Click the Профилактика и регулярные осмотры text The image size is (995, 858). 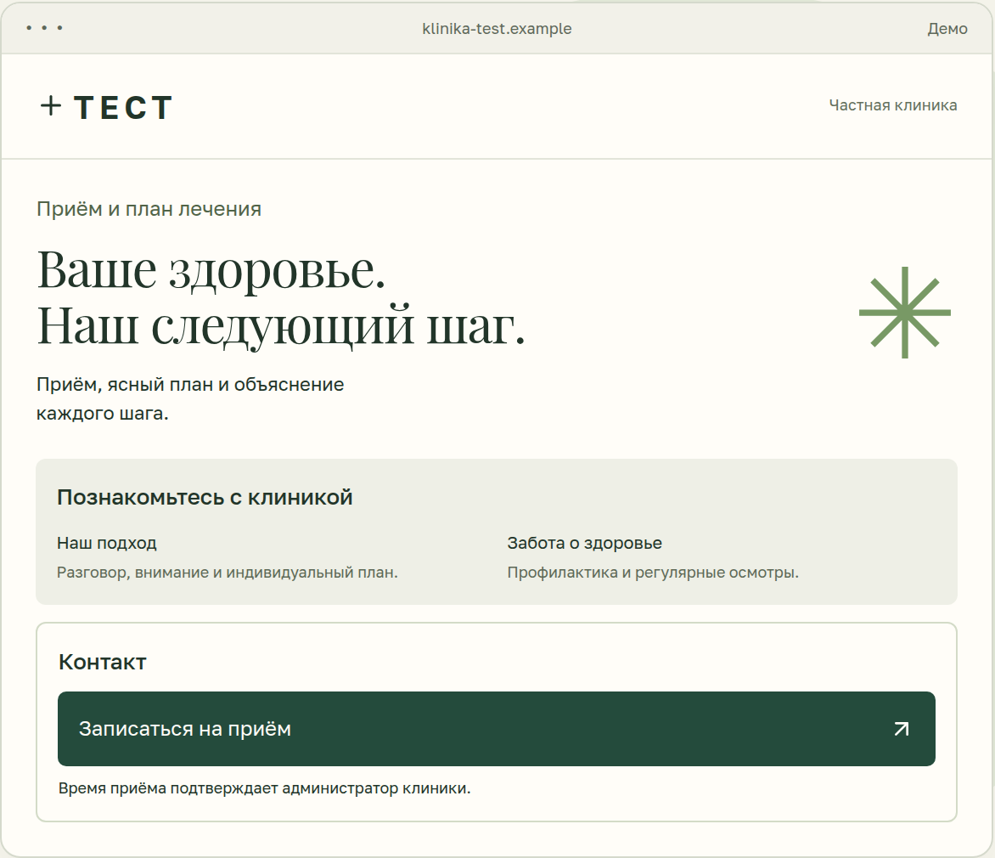pos(653,573)
